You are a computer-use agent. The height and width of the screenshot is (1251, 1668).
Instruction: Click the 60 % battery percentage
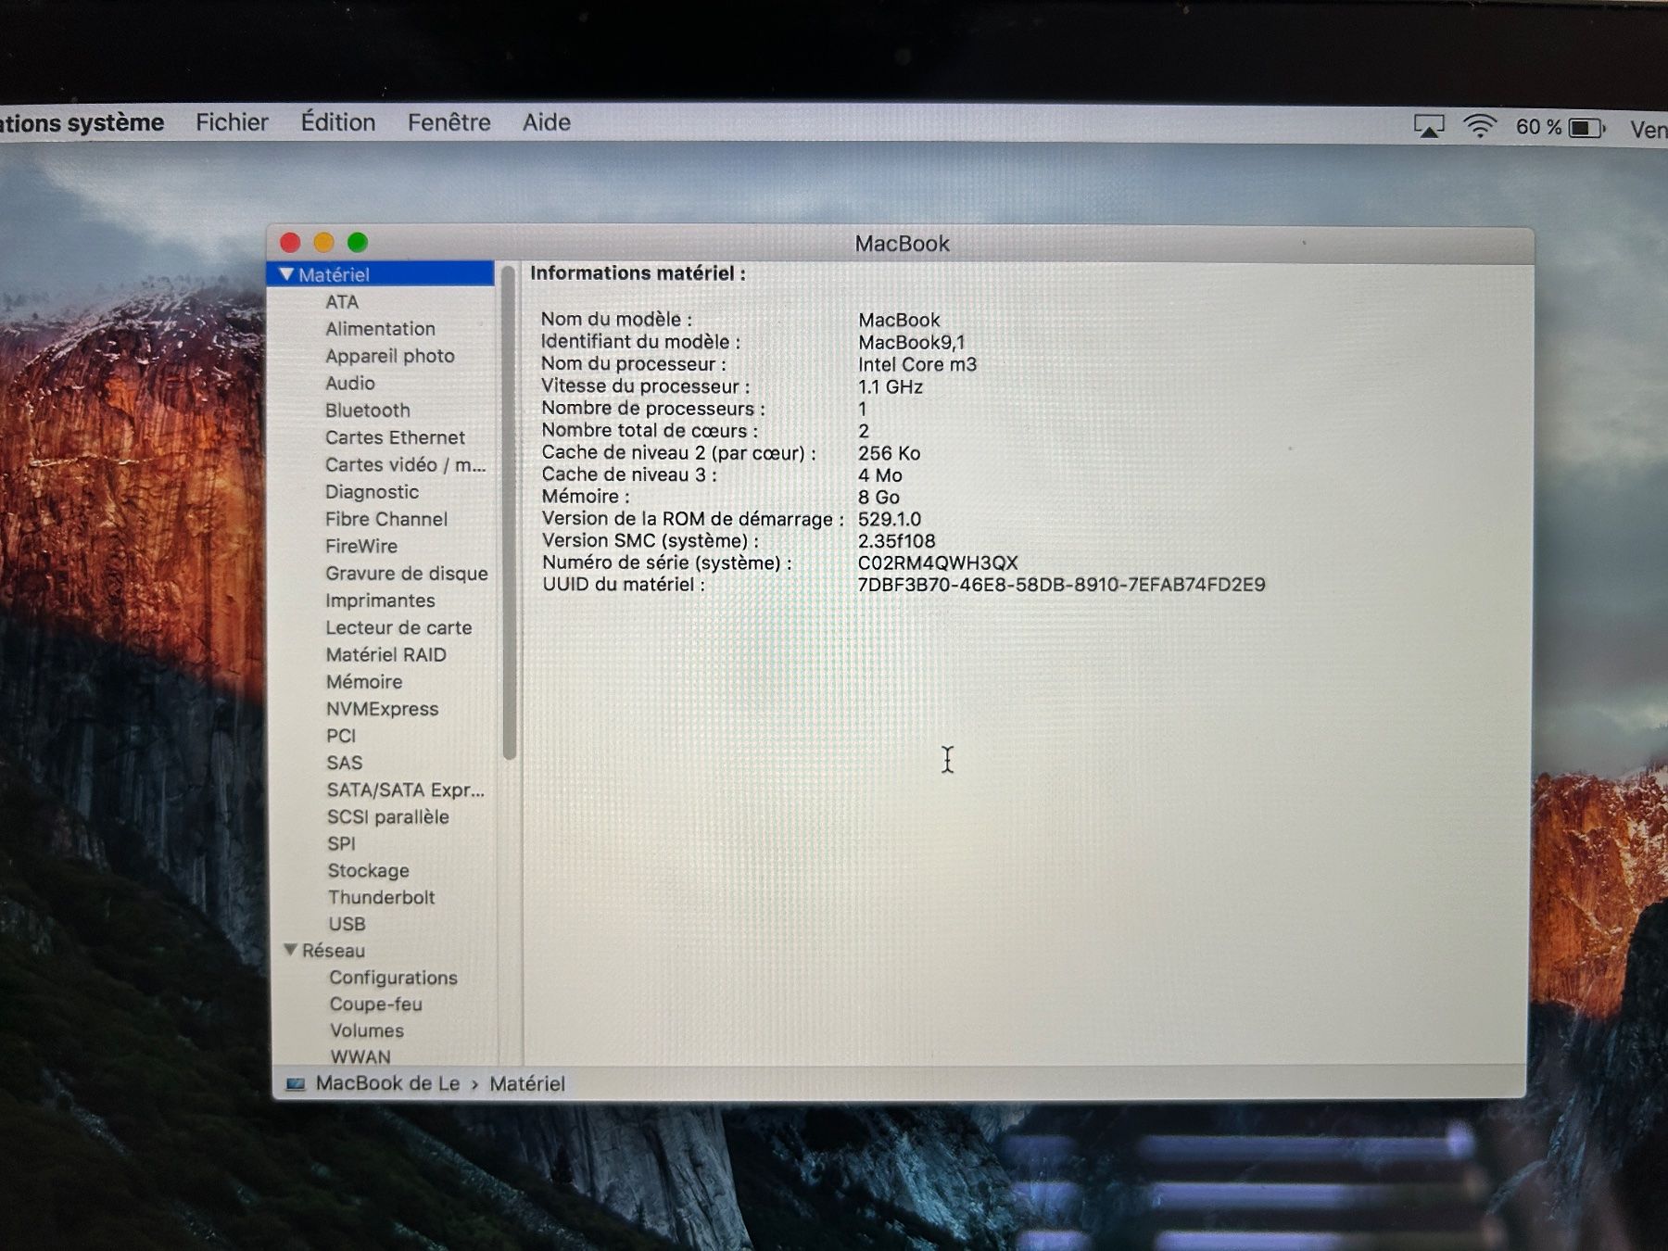click(1538, 127)
